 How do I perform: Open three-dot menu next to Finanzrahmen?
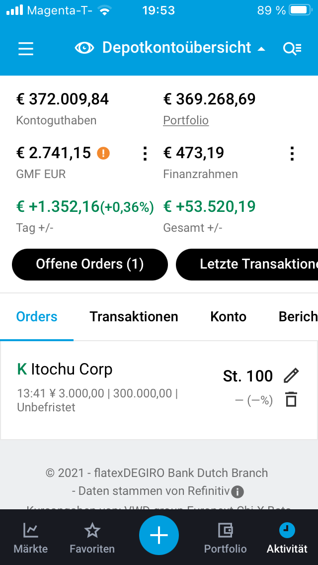coord(292,154)
